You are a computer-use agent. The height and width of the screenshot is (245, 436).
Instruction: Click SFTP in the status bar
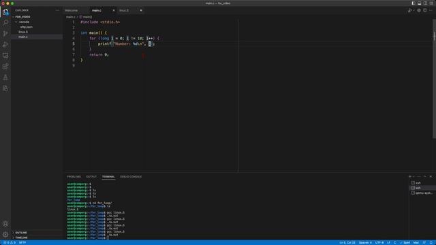click(x=22, y=242)
